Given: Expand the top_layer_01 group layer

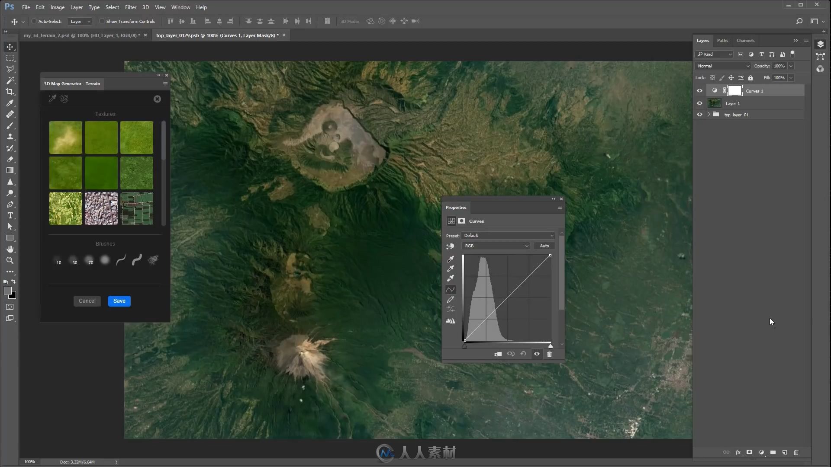Looking at the screenshot, I should tap(707, 115).
